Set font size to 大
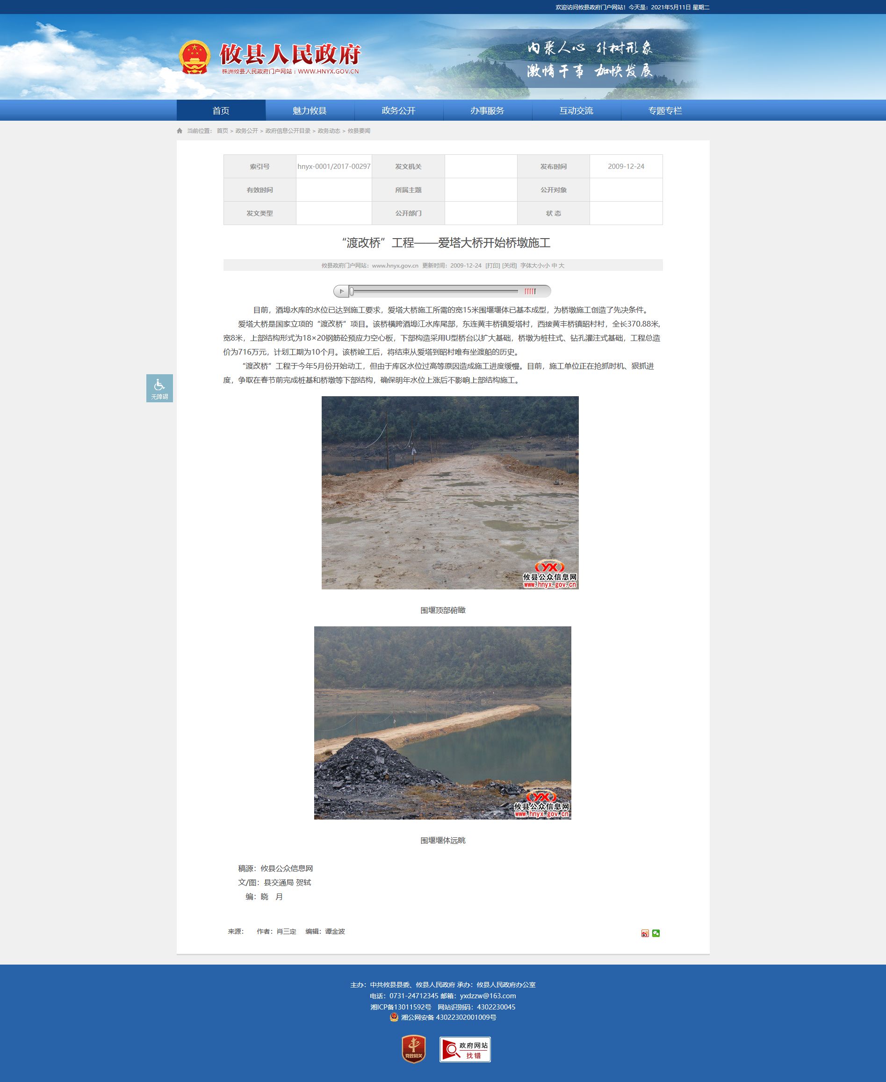886x1082 pixels. click(x=562, y=266)
